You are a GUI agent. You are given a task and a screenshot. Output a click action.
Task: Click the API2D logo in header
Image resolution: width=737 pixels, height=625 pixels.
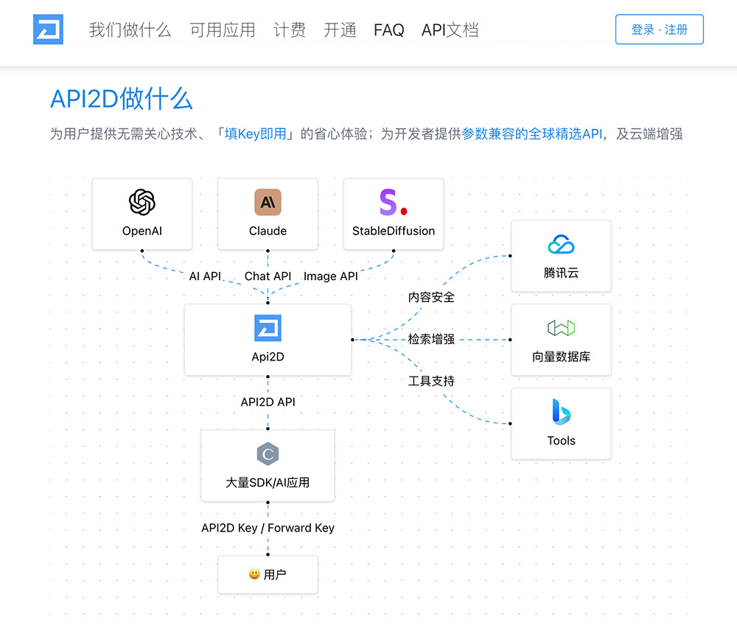click(48, 29)
